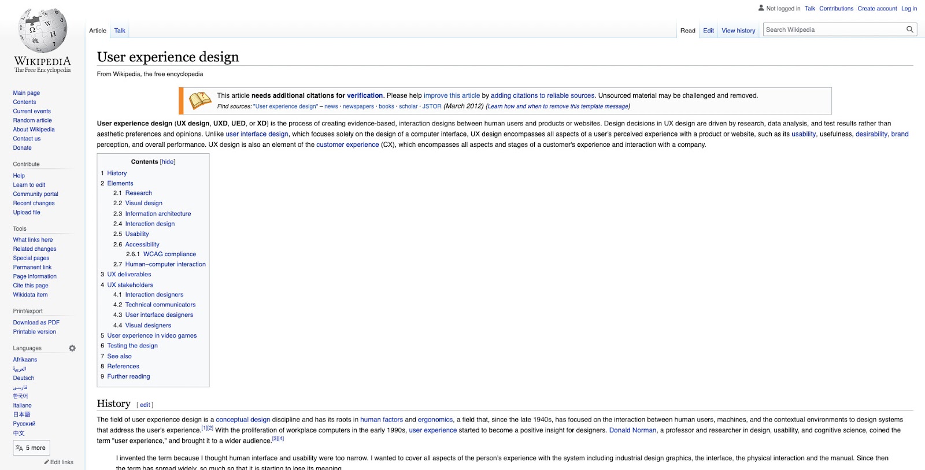
Task: Click the Edit links label in Languages
Action: pyautogui.click(x=62, y=462)
